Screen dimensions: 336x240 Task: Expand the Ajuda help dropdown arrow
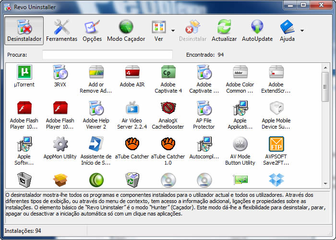tap(302, 31)
